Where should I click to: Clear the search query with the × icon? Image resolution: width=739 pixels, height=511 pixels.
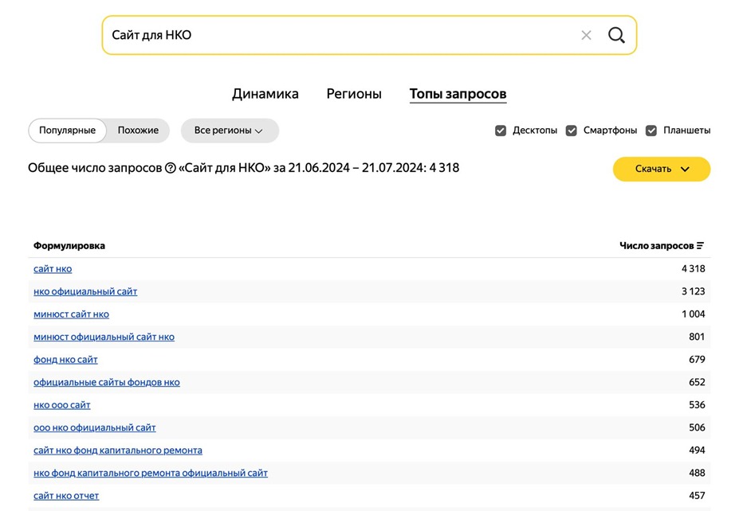click(x=587, y=35)
